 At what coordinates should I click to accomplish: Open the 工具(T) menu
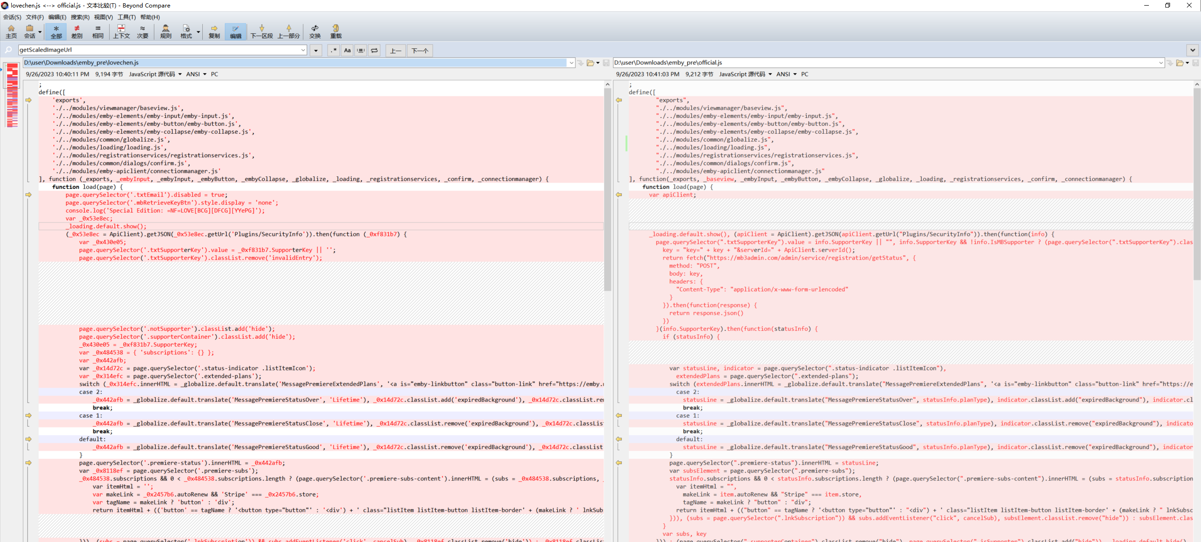(x=126, y=17)
